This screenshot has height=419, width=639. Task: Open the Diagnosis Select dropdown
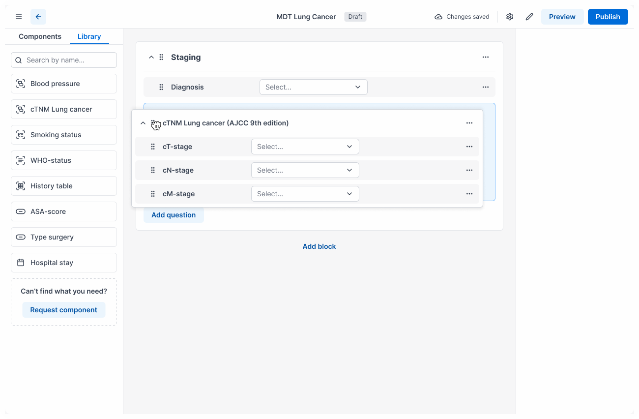pyautogui.click(x=314, y=87)
